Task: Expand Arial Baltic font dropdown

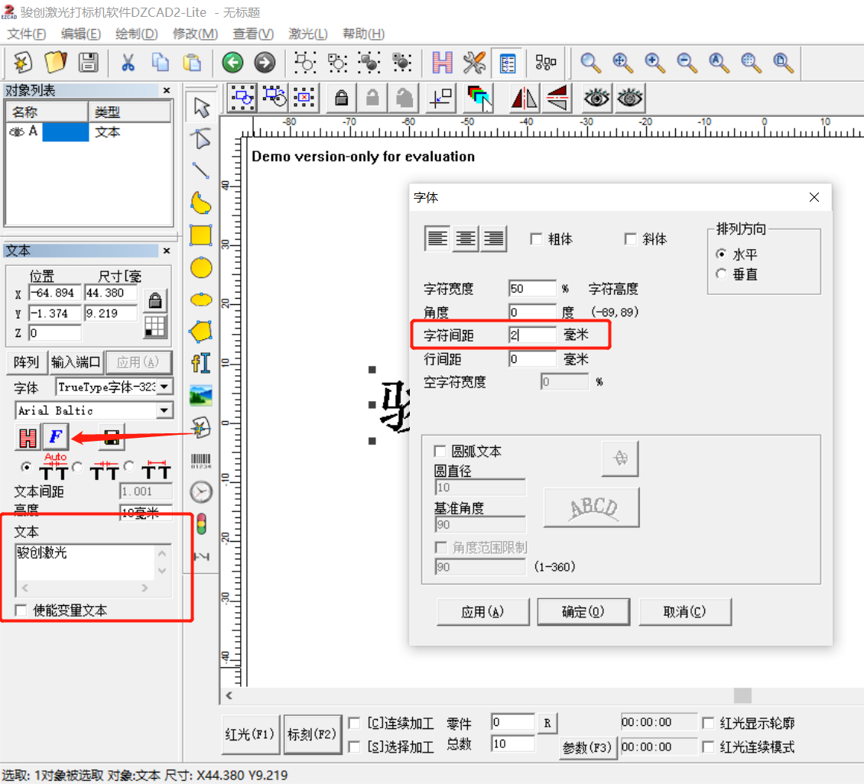Action: [x=164, y=410]
